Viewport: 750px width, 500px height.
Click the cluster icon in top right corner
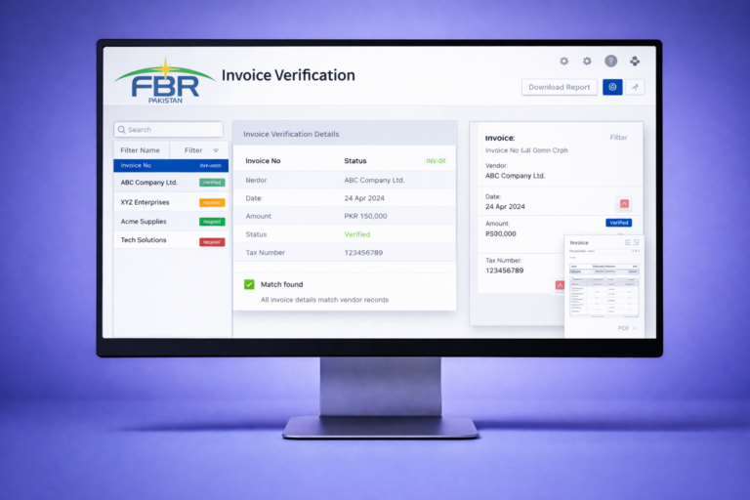tap(635, 61)
